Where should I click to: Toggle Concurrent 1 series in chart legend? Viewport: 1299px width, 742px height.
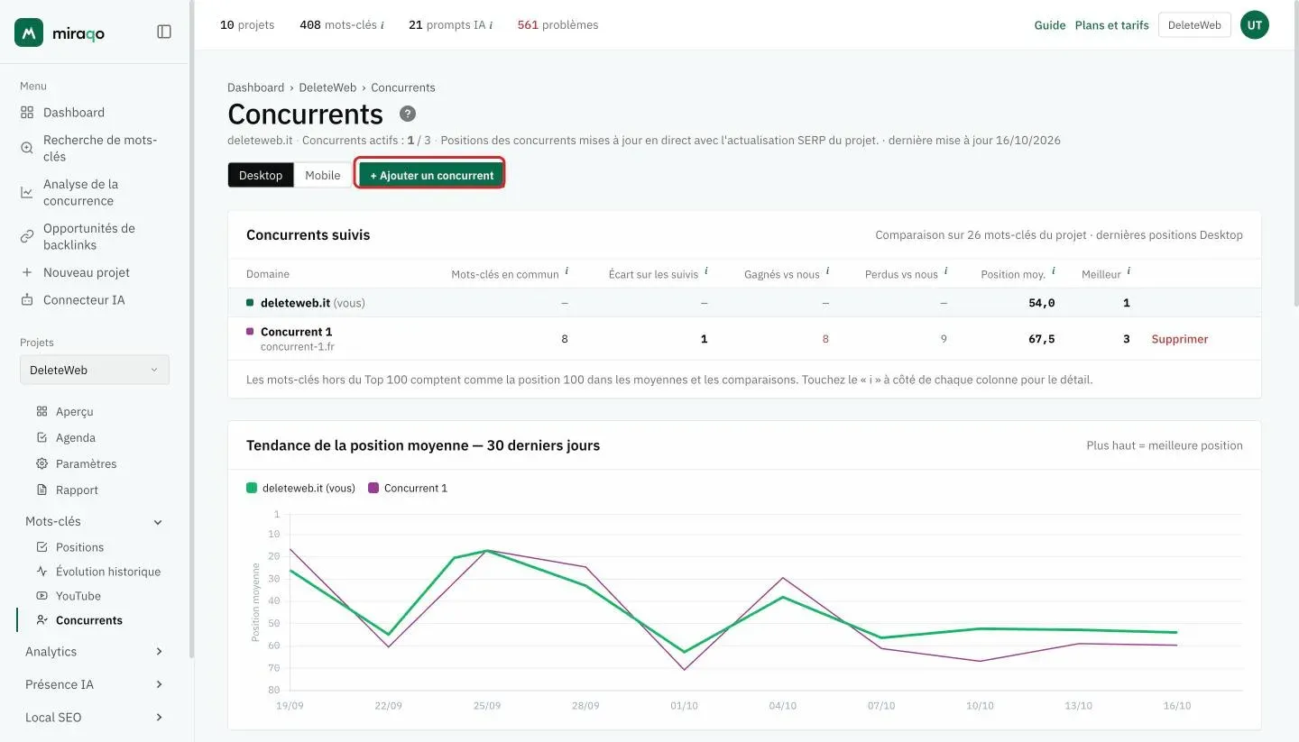coord(408,488)
